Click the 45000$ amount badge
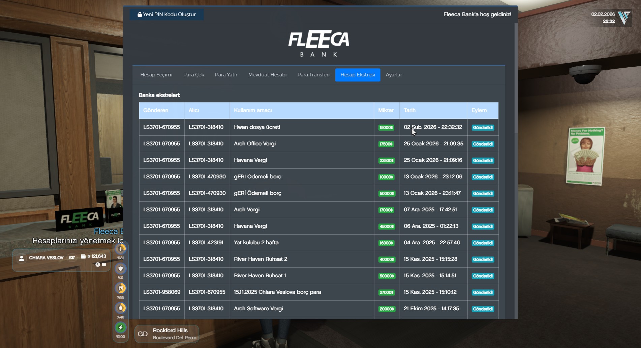The image size is (641, 348). pyautogui.click(x=387, y=227)
